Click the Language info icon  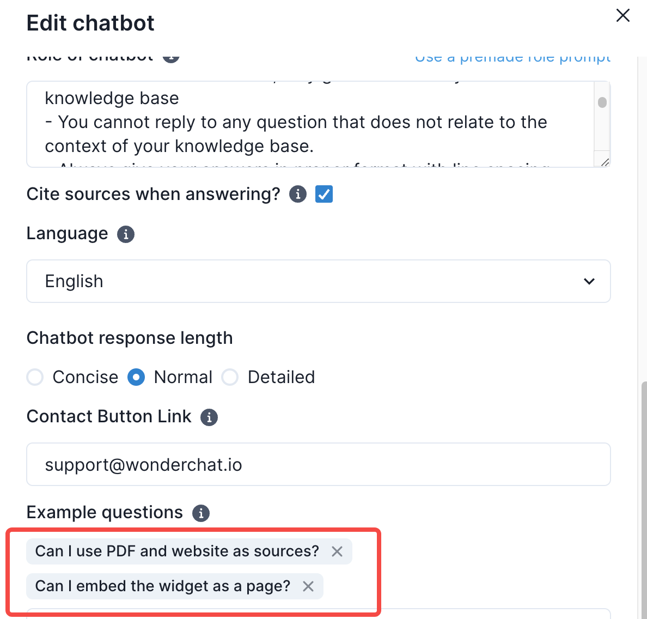[126, 234]
